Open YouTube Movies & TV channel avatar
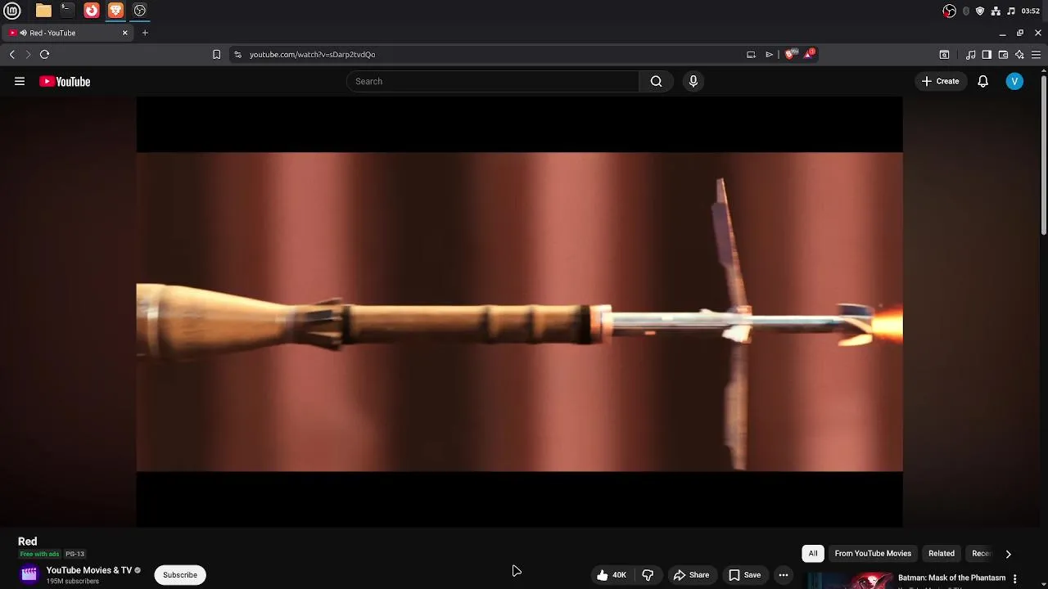Image resolution: width=1048 pixels, height=589 pixels. coord(29,574)
